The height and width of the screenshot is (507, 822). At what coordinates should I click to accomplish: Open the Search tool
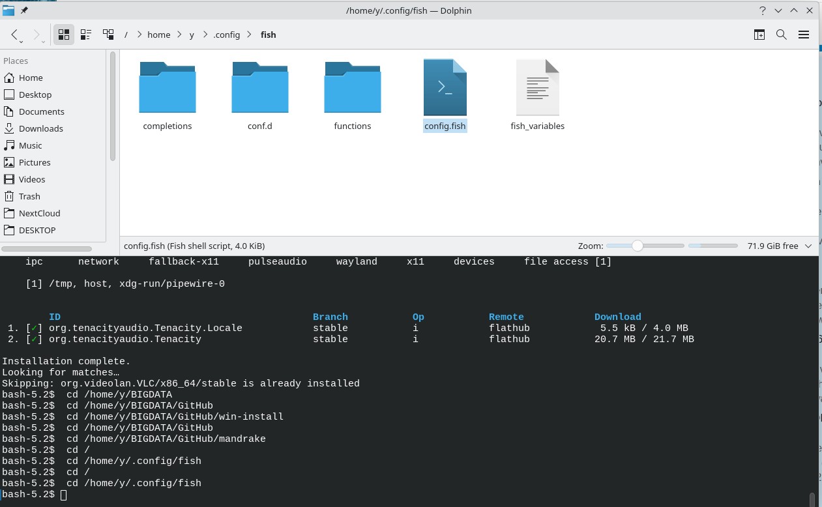(781, 35)
